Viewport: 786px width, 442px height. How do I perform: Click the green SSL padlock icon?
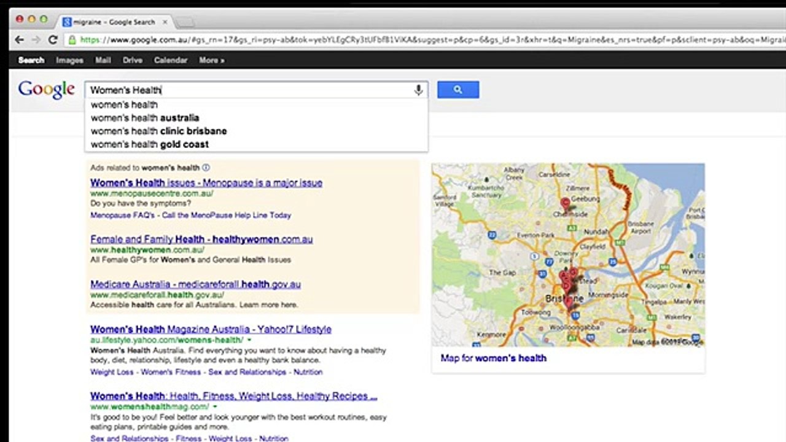coord(72,40)
